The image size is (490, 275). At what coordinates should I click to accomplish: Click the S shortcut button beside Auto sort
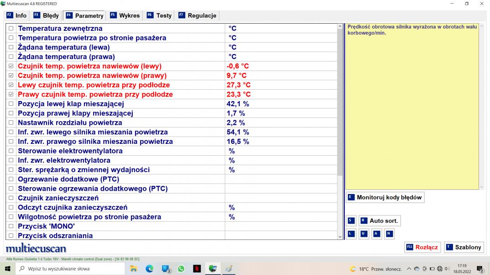[350, 221]
